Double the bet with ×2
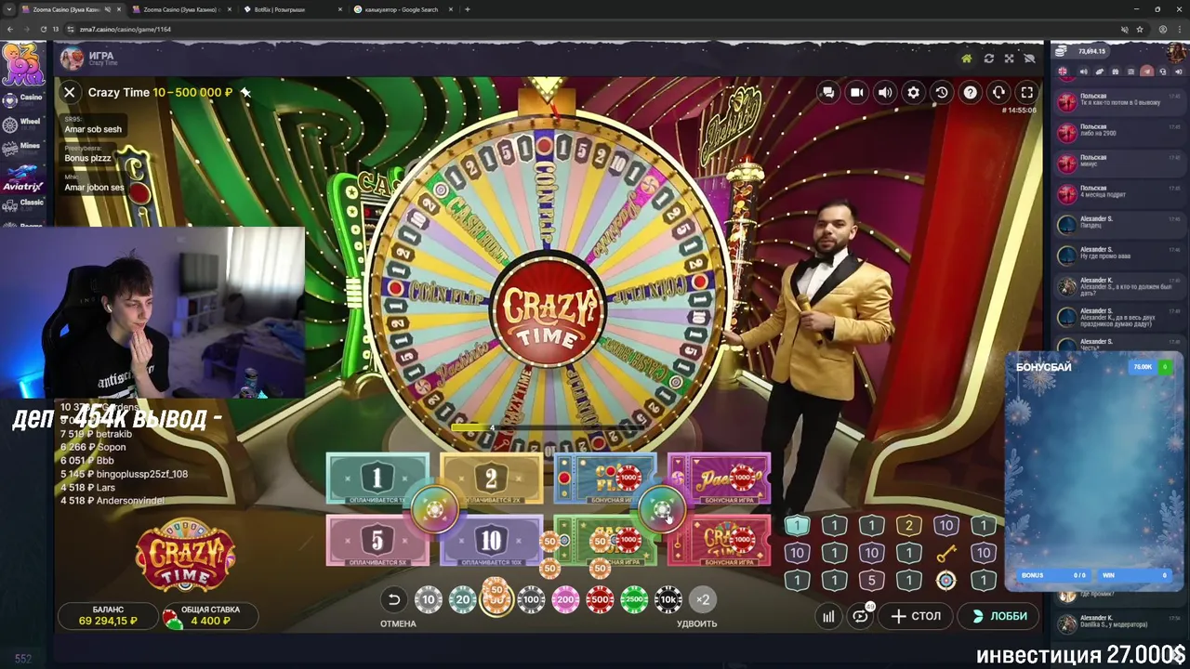The width and height of the screenshot is (1190, 669). pos(703,599)
